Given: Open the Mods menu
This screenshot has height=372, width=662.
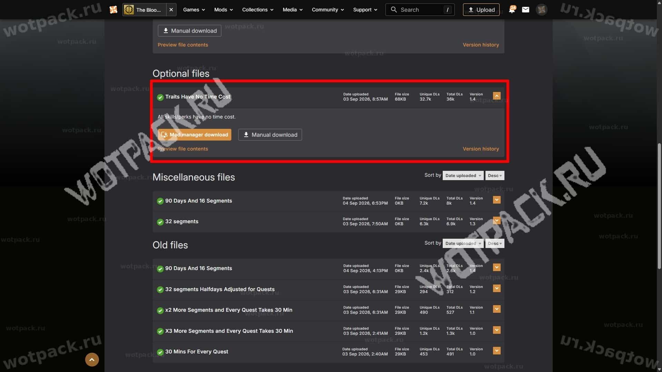Looking at the screenshot, I should pyautogui.click(x=223, y=10).
